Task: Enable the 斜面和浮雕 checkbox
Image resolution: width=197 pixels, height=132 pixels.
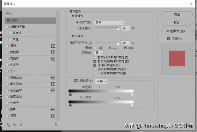Action: 7,27
